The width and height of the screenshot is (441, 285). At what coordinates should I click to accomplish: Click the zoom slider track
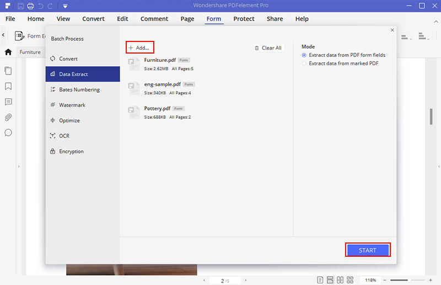pyautogui.click(x=407, y=280)
